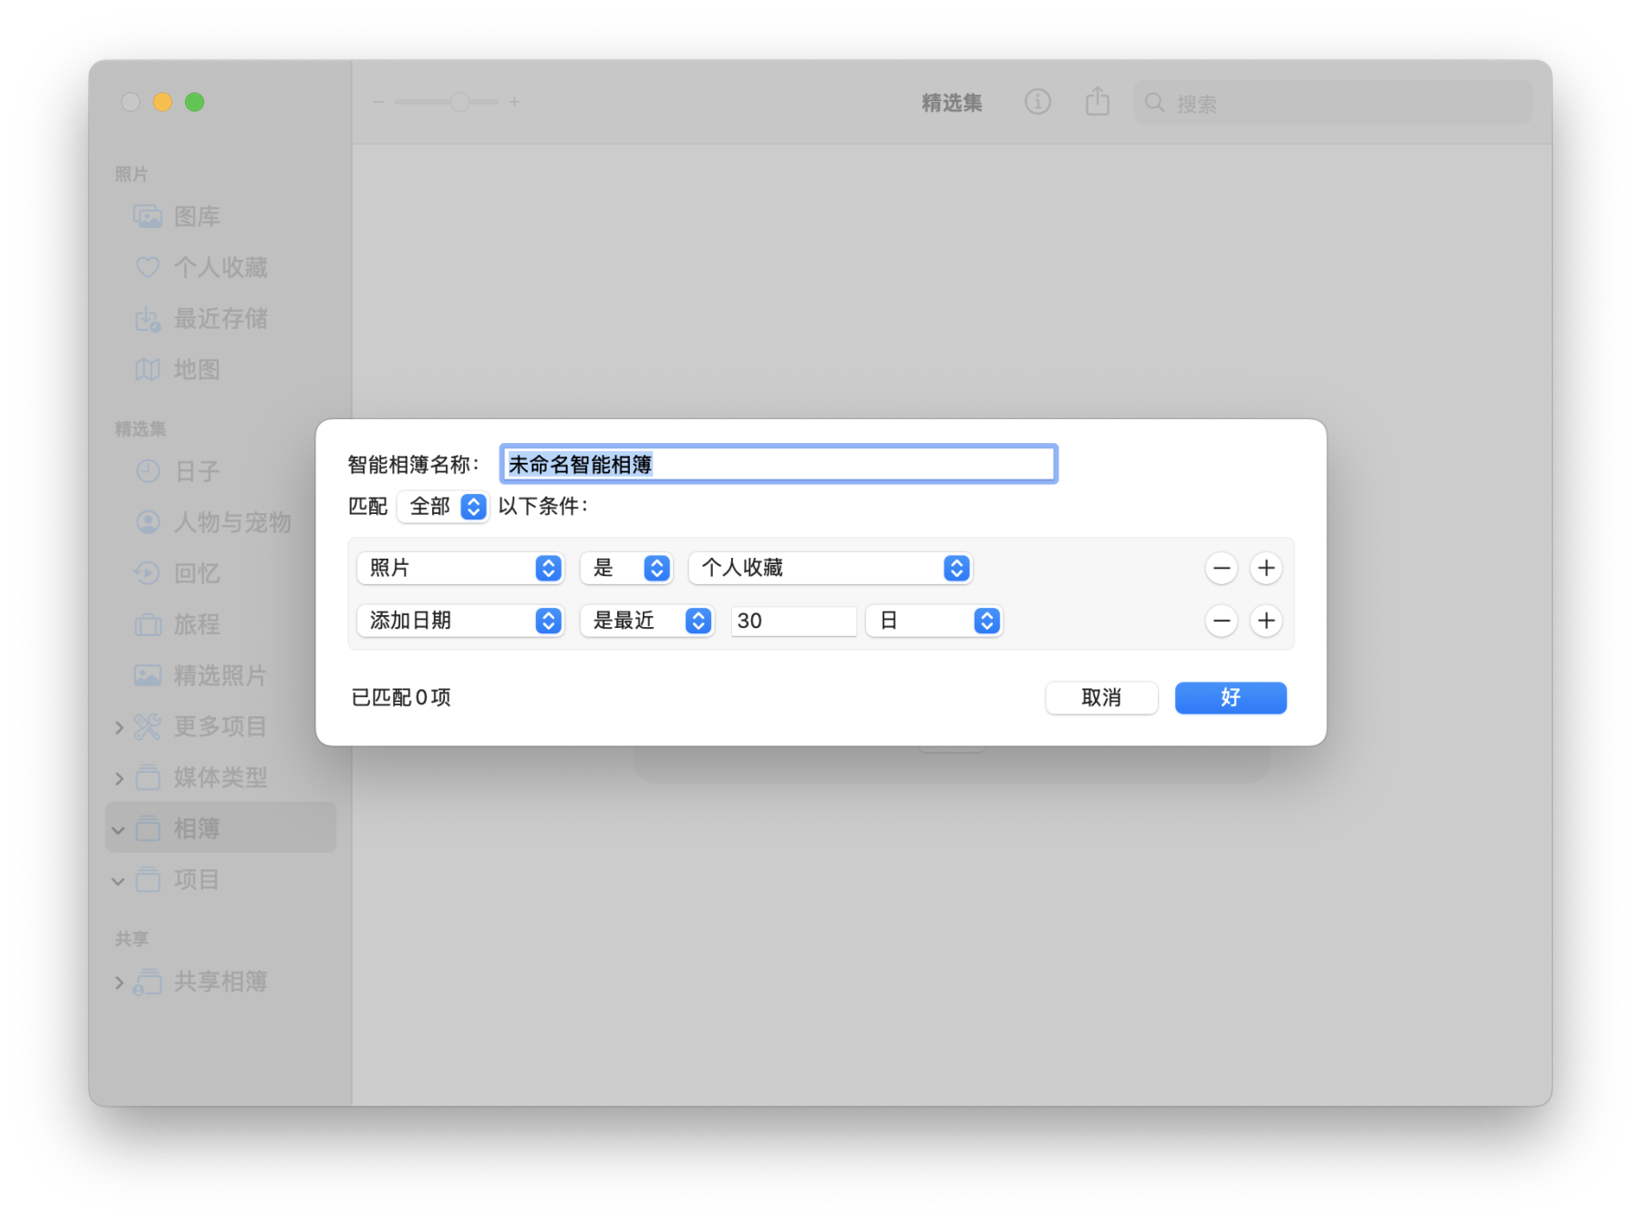Expand the 媒体类型 section chevron
The image size is (1641, 1224).
119,778
